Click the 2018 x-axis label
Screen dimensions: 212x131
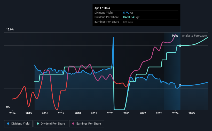click(78, 113)
